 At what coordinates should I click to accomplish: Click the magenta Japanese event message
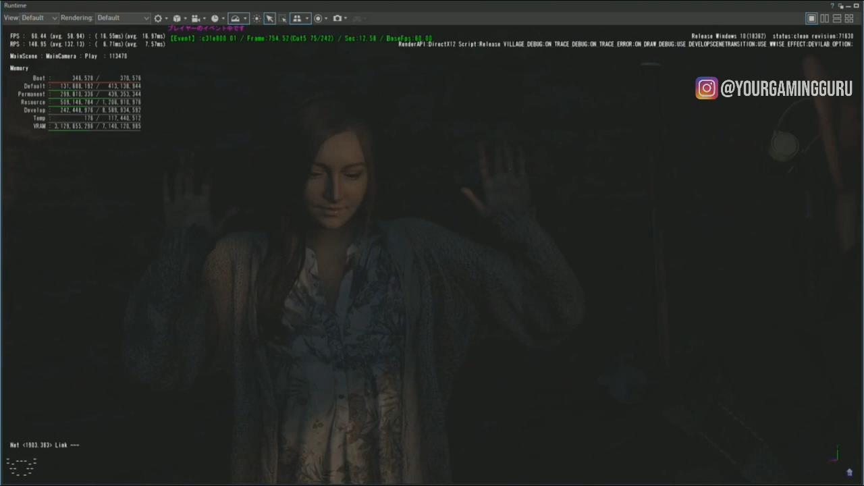click(x=206, y=28)
